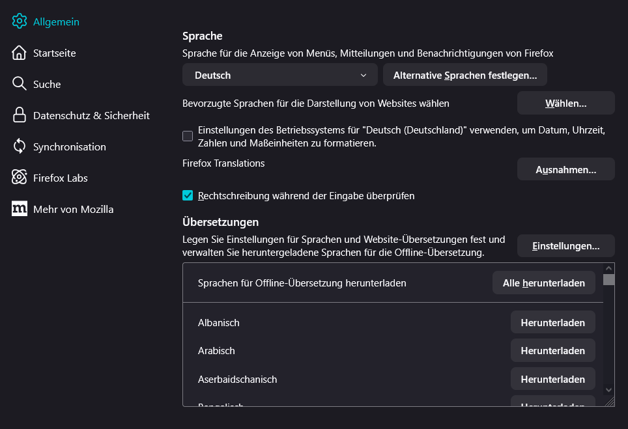Open the Deutsch language dropdown
The image size is (628, 429).
point(279,75)
